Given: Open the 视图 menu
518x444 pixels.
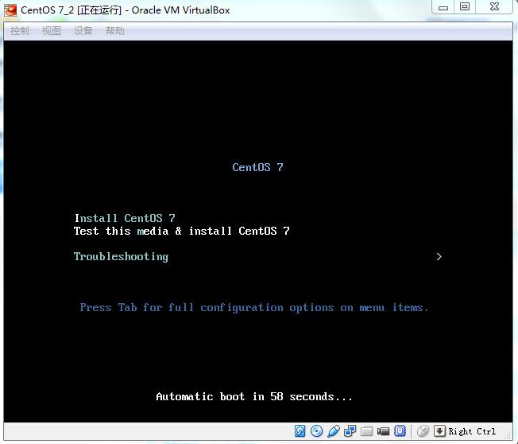Looking at the screenshot, I should point(51,31).
